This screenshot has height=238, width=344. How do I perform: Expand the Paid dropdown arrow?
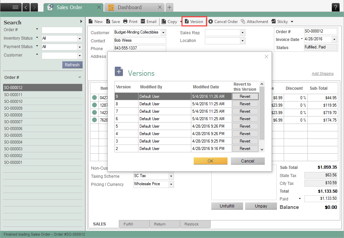(x=300, y=199)
